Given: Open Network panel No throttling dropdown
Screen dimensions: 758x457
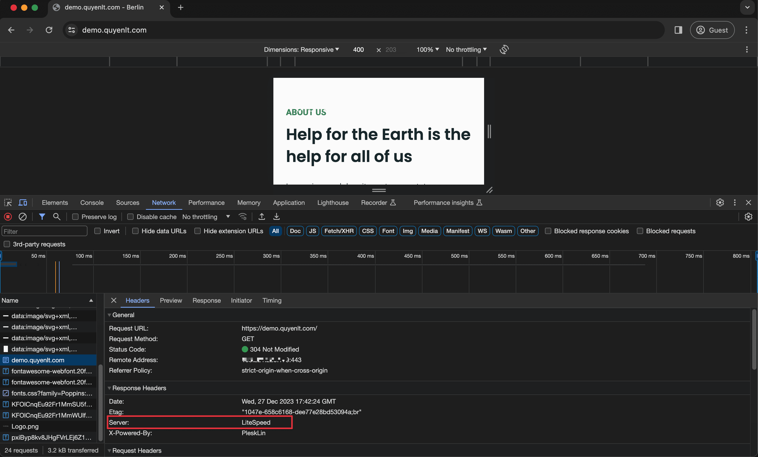Looking at the screenshot, I should [x=206, y=217].
